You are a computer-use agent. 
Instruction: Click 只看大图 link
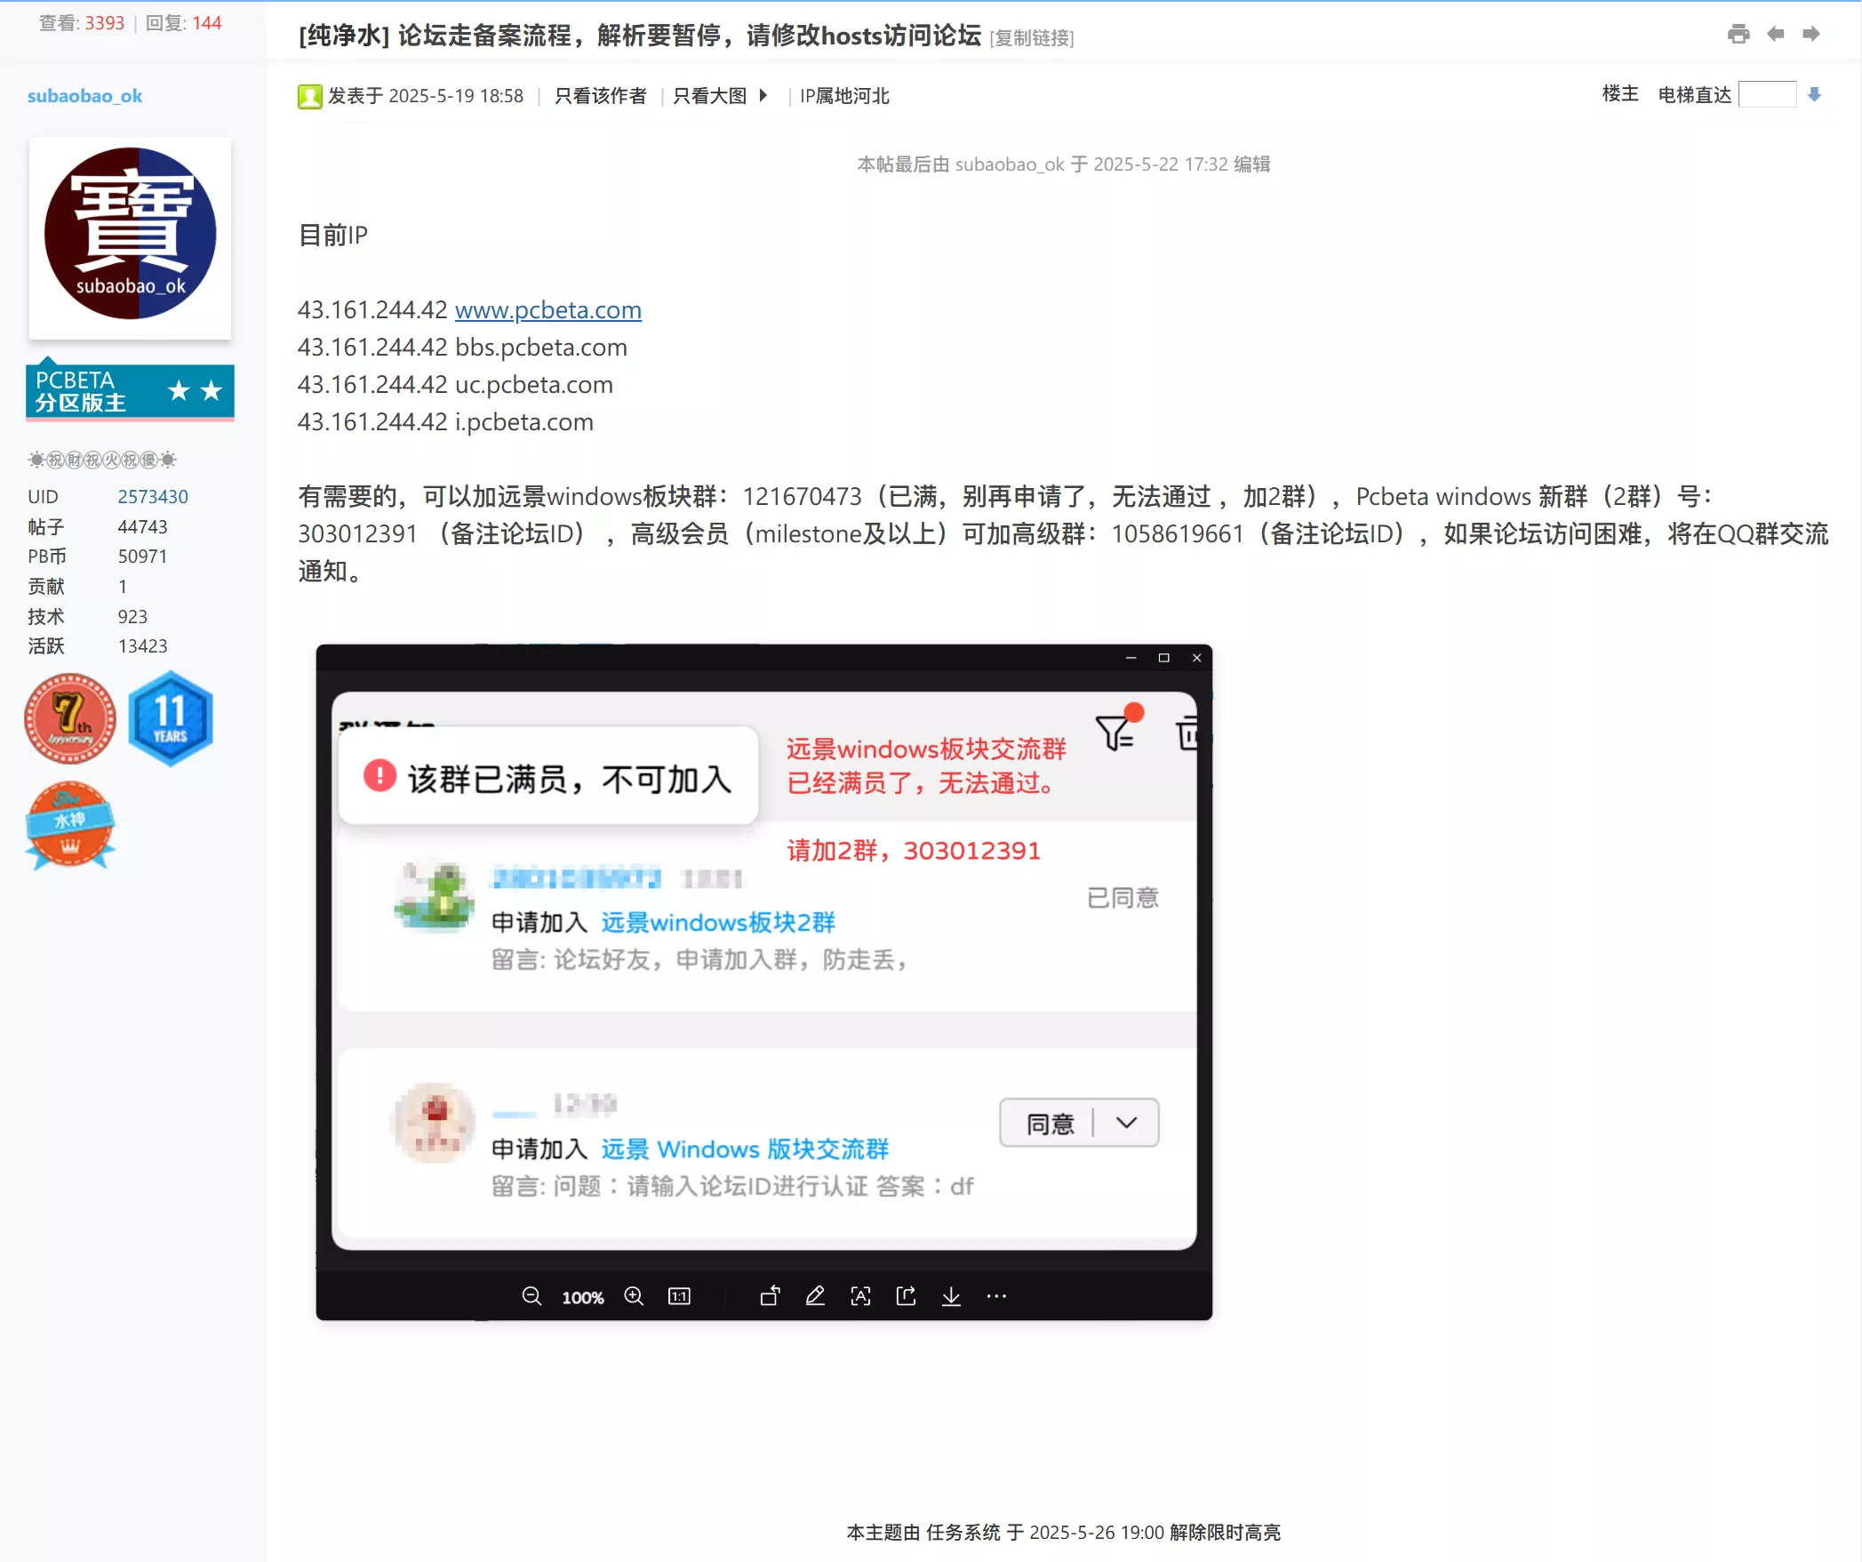(x=710, y=96)
